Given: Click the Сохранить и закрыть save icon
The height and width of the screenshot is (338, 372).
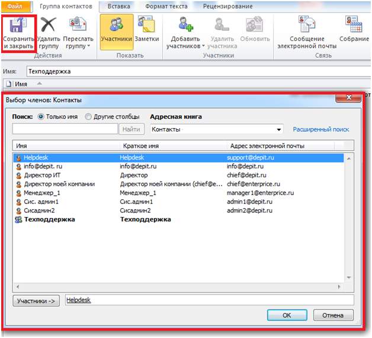Looking at the screenshot, I should [18, 25].
